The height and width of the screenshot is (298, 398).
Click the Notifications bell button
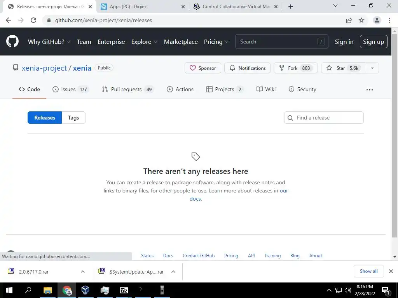click(247, 68)
